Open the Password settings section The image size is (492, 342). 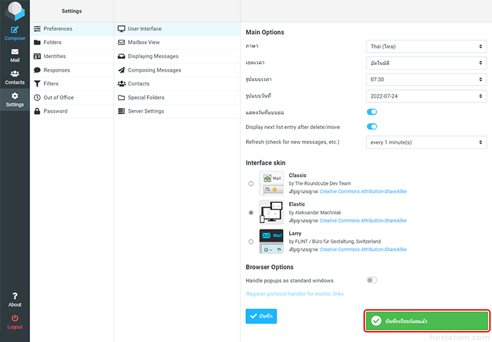click(55, 111)
